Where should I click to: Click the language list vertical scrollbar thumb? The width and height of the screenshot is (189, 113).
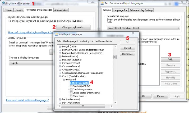point(115,57)
